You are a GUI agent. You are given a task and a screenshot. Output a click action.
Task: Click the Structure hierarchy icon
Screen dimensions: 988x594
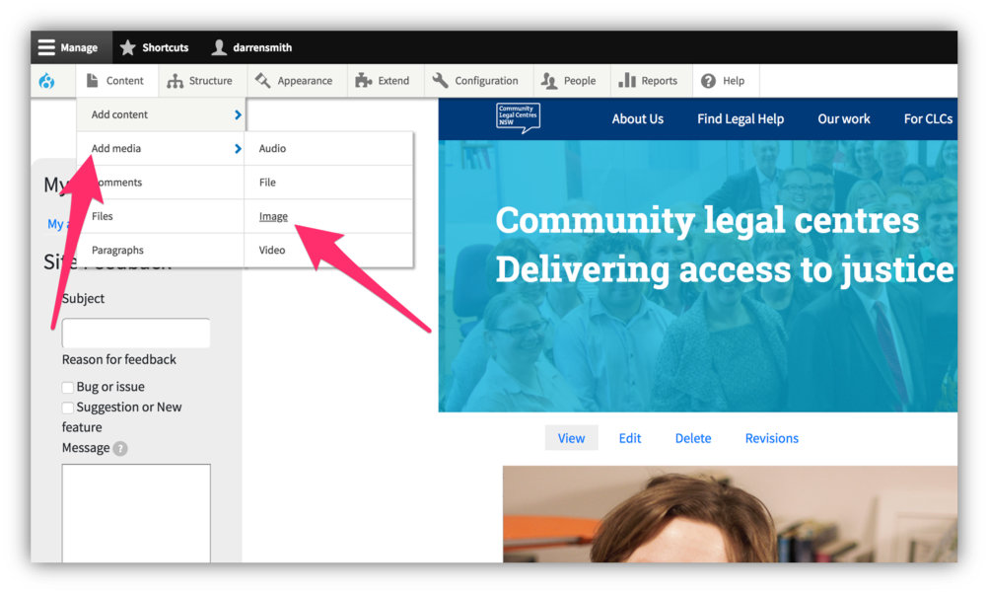point(175,81)
